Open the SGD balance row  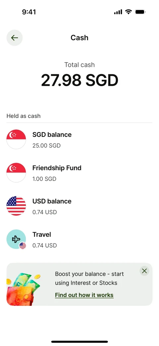click(79, 139)
